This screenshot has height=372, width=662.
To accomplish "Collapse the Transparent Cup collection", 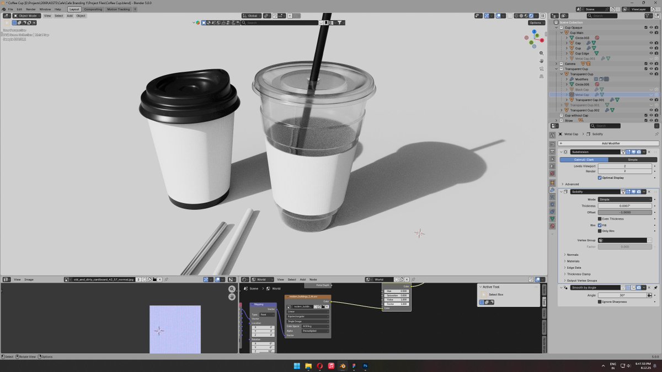I will point(556,69).
